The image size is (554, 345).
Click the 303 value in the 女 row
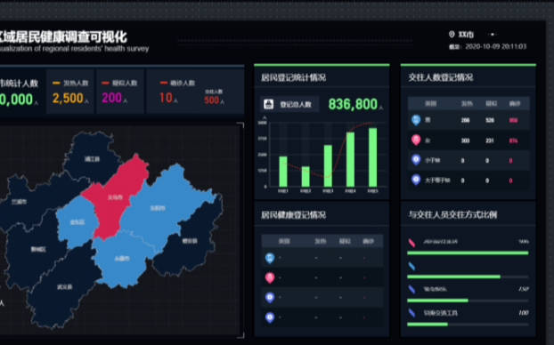[x=465, y=140]
